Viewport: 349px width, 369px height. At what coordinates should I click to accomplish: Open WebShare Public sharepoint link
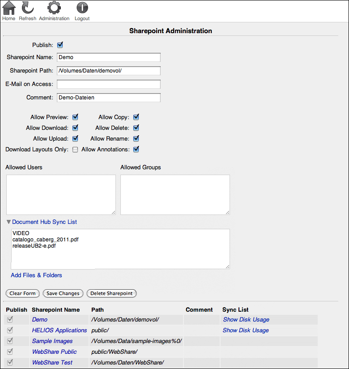click(54, 352)
